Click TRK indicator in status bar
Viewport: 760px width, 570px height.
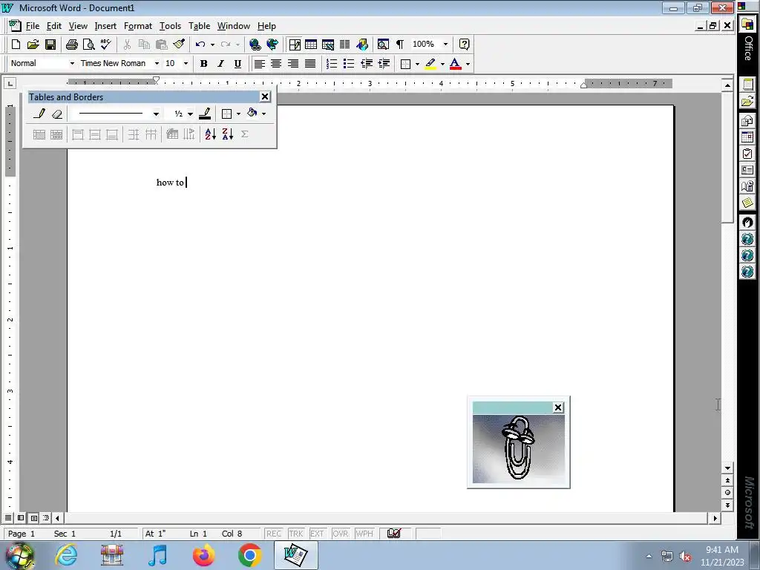(x=295, y=534)
